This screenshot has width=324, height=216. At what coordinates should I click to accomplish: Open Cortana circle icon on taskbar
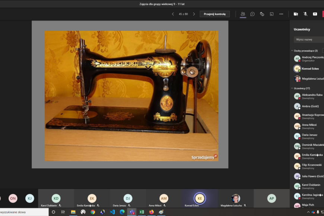pos(53,212)
